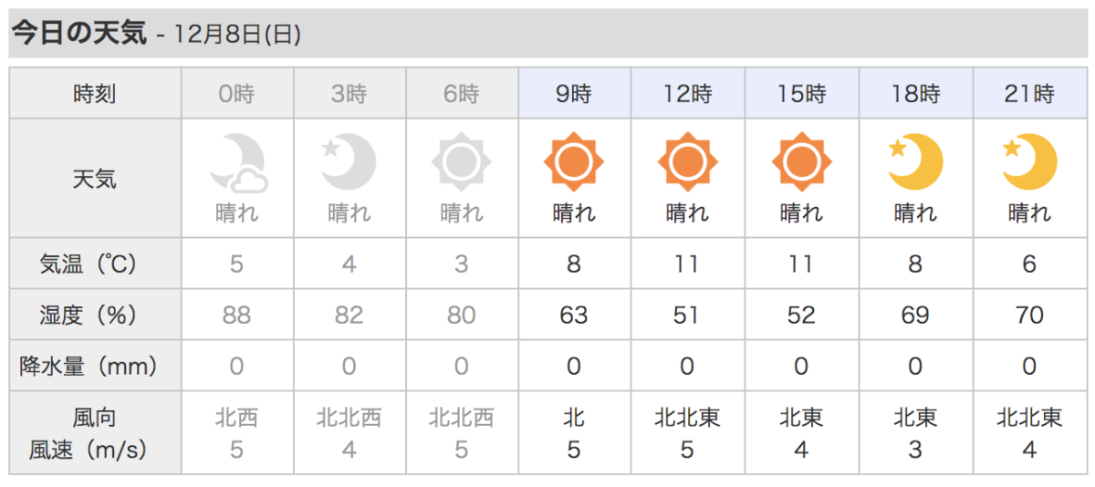This screenshot has height=487, width=1095.
Task: Click the 12時 humidity value 51
Action: pyautogui.click(x=687, y=316)
